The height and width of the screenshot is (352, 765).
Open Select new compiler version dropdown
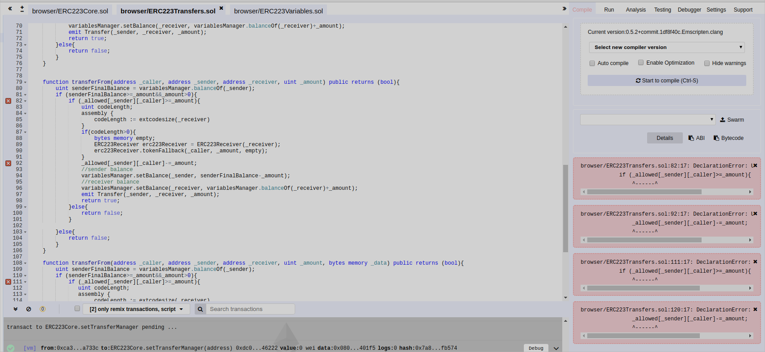[x=667, y=47]
